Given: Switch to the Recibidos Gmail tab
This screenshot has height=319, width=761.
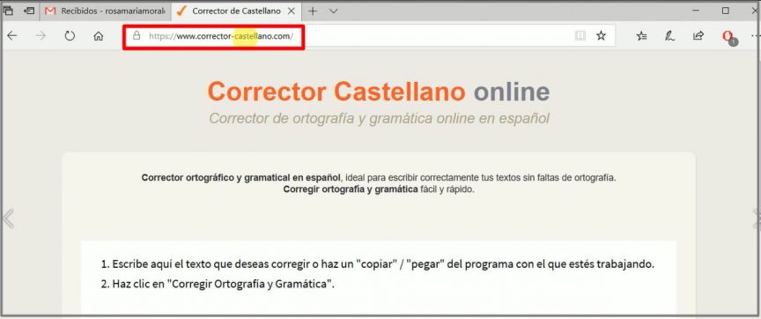Looking at the screenshot, I should [107, 11].
